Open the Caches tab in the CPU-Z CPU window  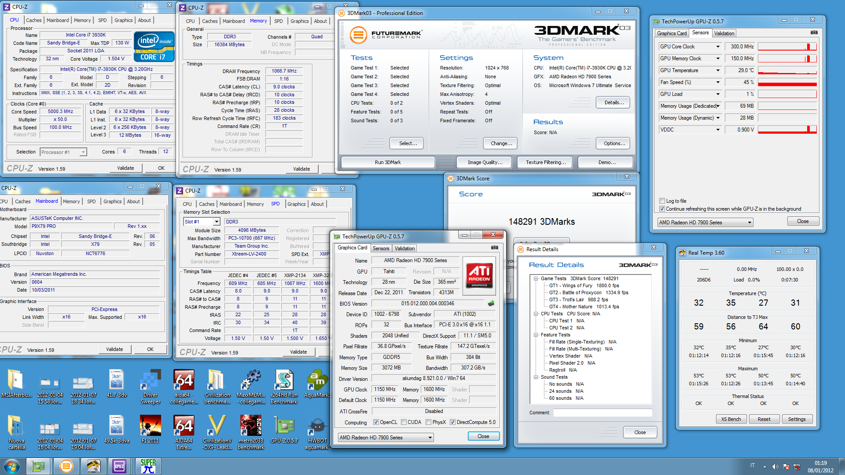point(33,20)
